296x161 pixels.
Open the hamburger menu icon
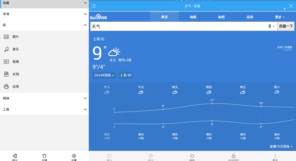[x=94, y=6]
